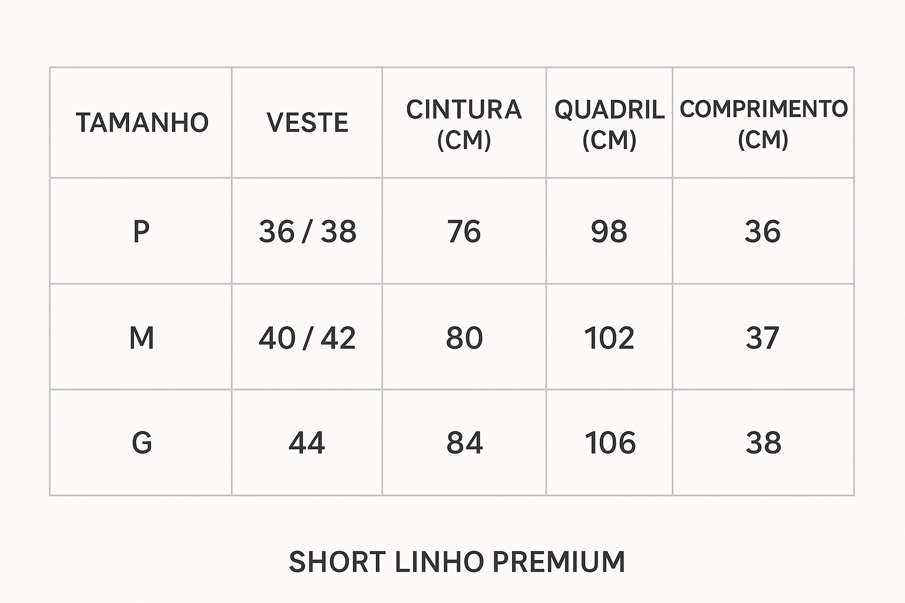Click the COMPRIMENTO (CM) header cell
The height and width of the screenshot is (603, 905).
(x=763, y=124)
